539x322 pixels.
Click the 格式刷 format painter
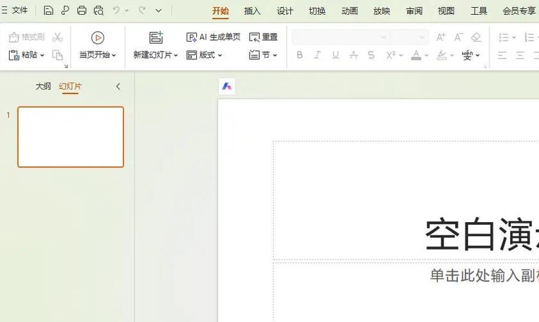click(x=26, y=37)
